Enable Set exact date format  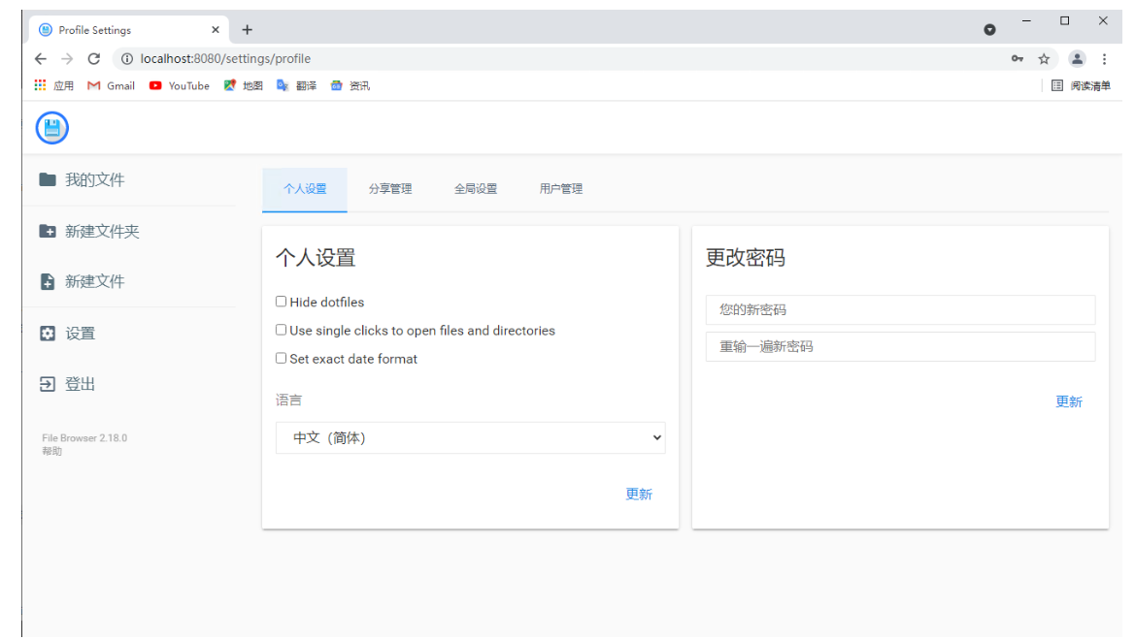pos(282,359)
